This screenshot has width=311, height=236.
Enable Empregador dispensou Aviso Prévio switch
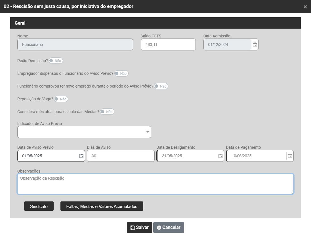click(121, 73)
